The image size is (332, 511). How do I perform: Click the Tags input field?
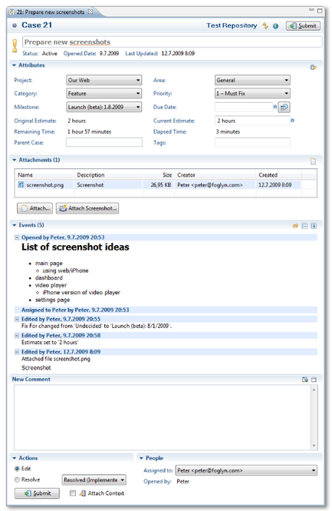252,142
